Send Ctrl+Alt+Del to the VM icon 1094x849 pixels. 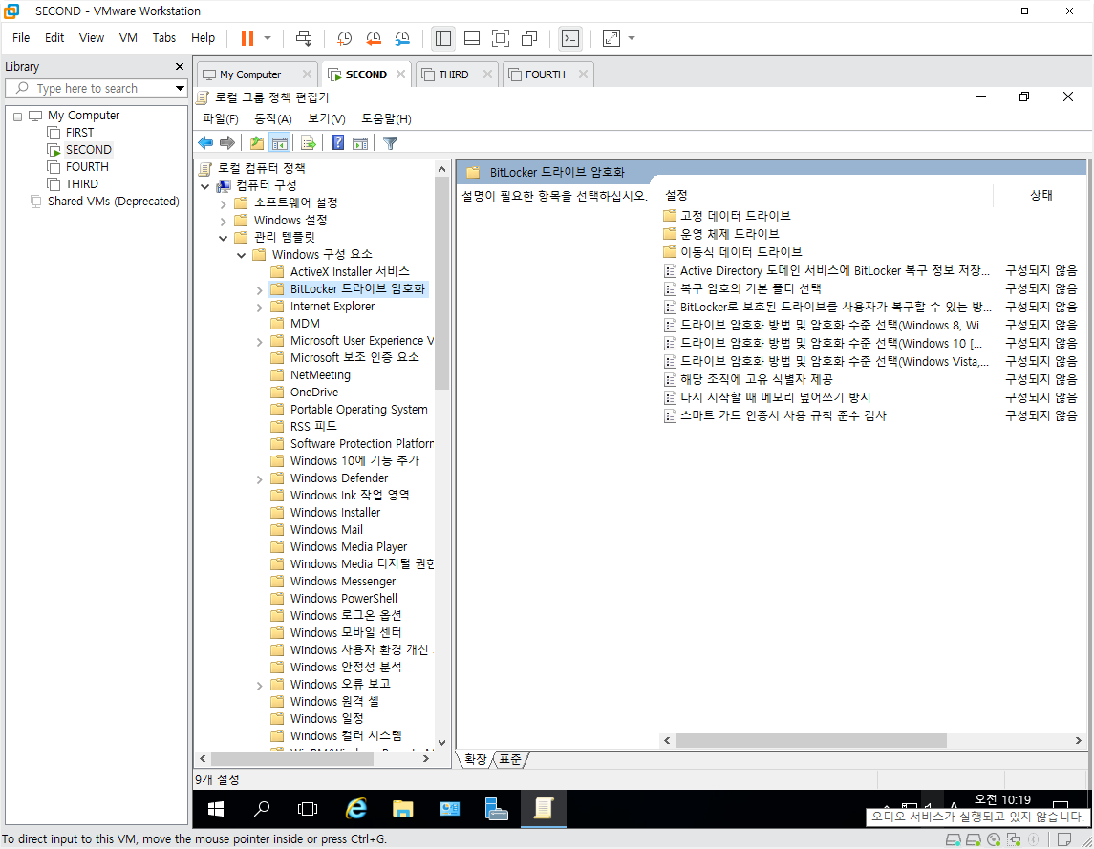[x=304, y=38]
